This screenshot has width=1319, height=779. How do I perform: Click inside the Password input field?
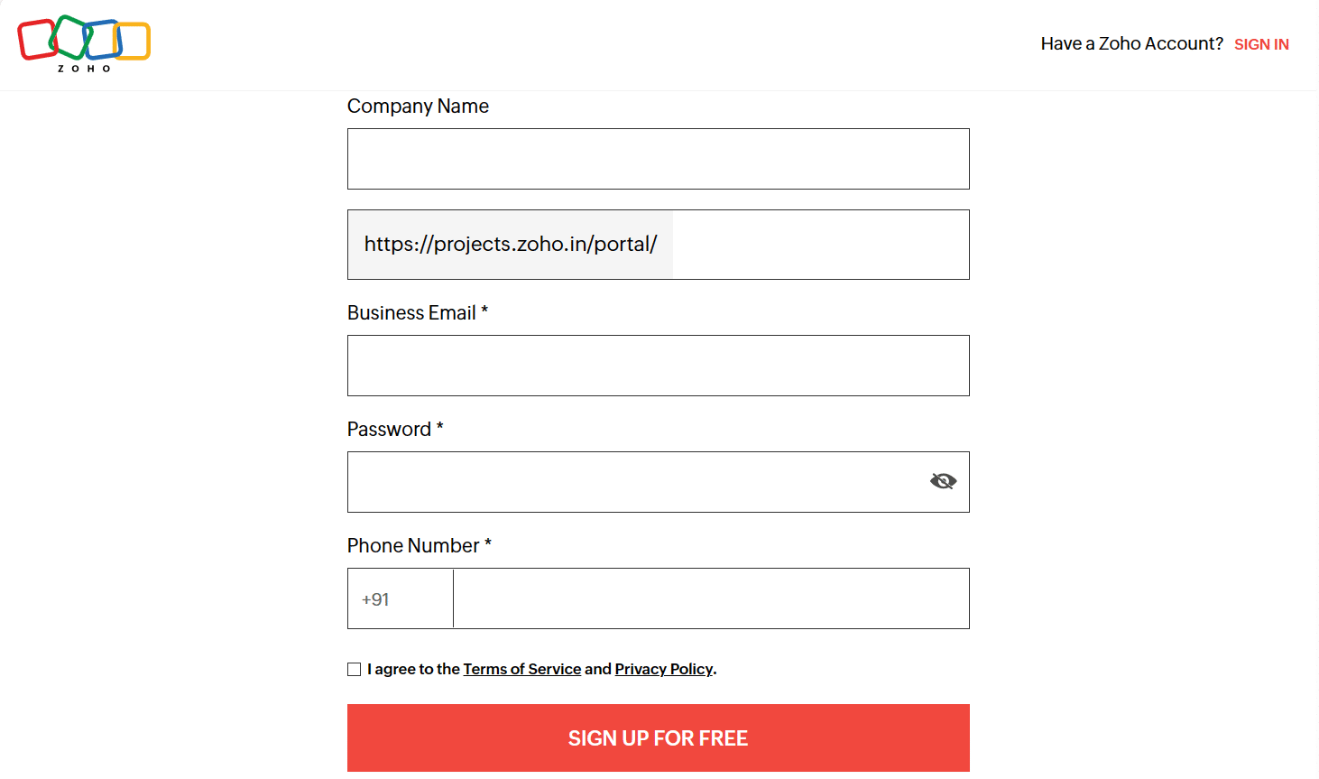(x=636, y=482)
